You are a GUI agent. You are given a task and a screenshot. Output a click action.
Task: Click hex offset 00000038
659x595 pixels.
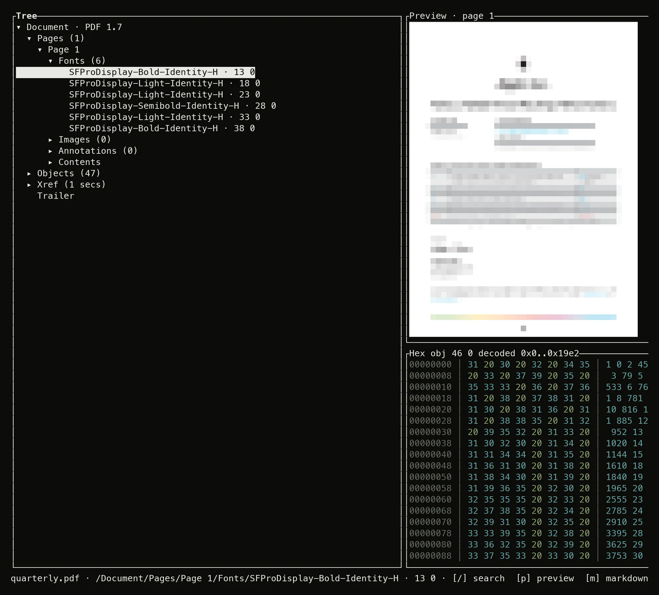pyautogui.click(x=430, y=444)
